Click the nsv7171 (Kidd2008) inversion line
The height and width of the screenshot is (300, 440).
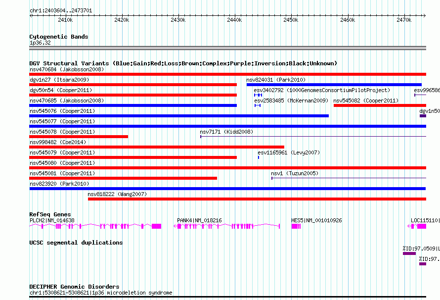pos(313,137)
